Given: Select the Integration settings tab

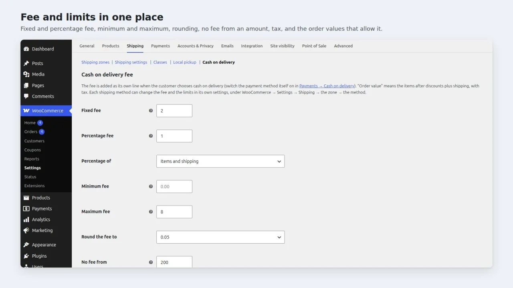Looking at the screenshot, I should point(252,46).
